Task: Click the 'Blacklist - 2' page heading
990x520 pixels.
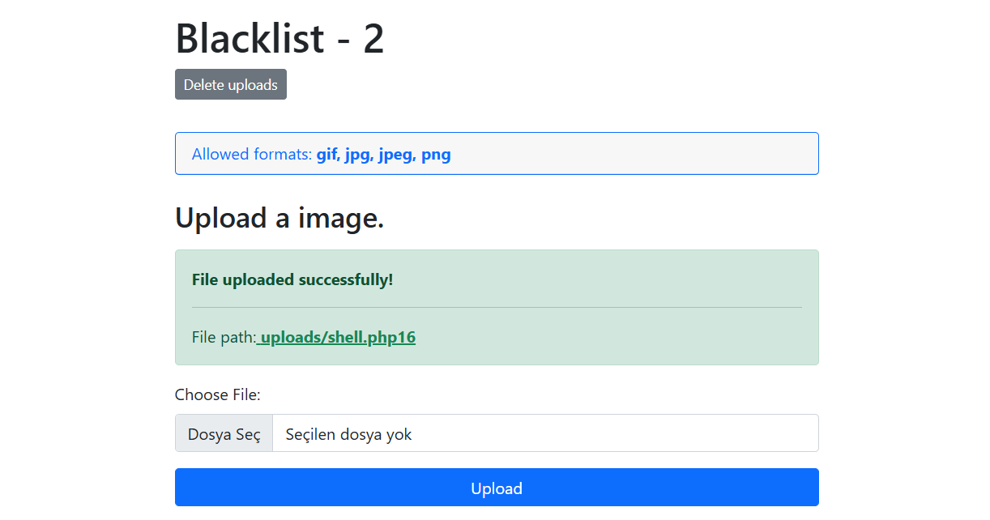Action: (280, 38)
